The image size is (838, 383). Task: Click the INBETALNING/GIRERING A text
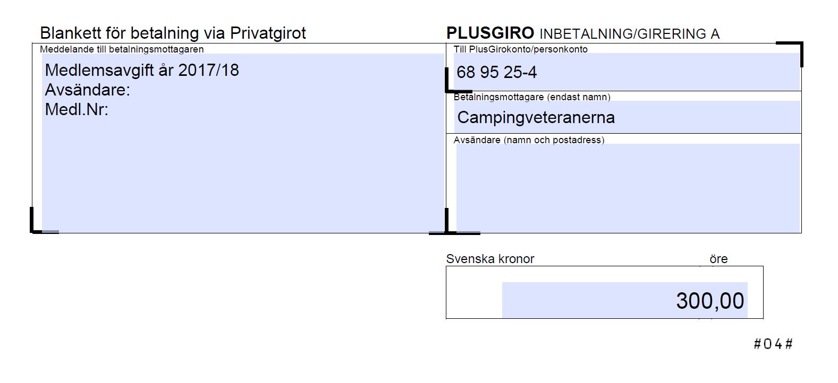(629, 34)
